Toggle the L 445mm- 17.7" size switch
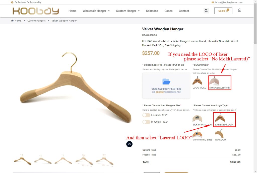The height and width of the screenshot is (173, 257). click(146, 115)
